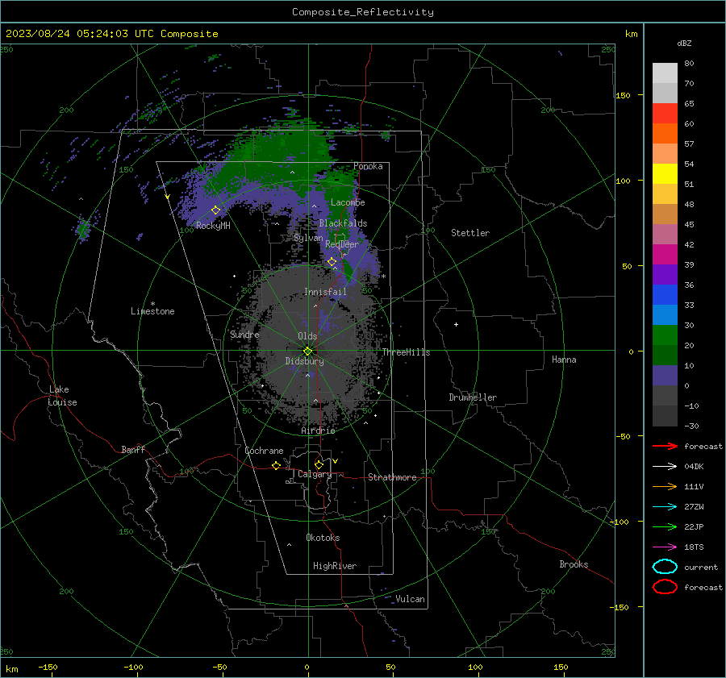
Task: Click the Didsbury label
Action: (x=304, y=361)
